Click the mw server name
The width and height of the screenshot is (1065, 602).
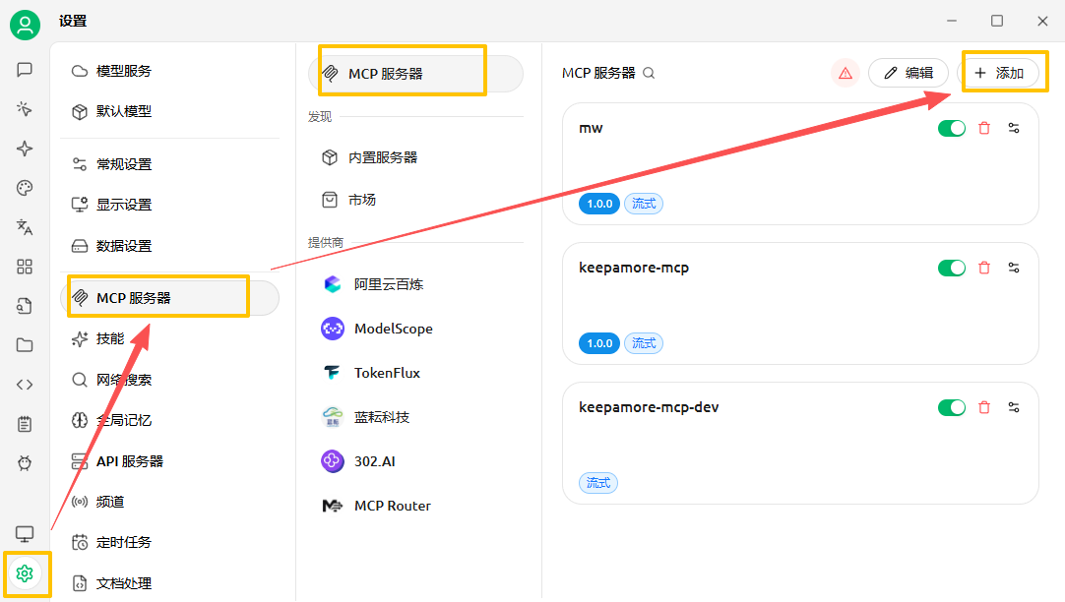pos(591,128)
